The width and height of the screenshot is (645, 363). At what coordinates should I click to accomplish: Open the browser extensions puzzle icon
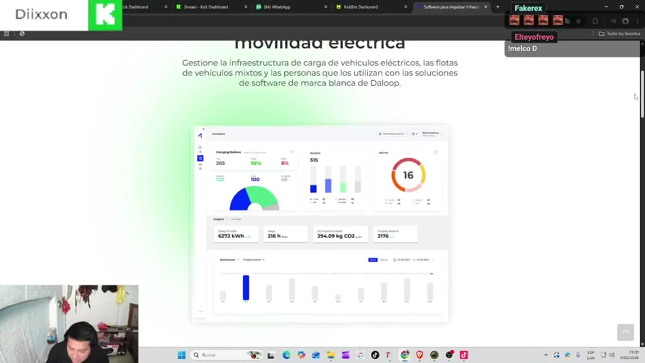pos(596,21)
